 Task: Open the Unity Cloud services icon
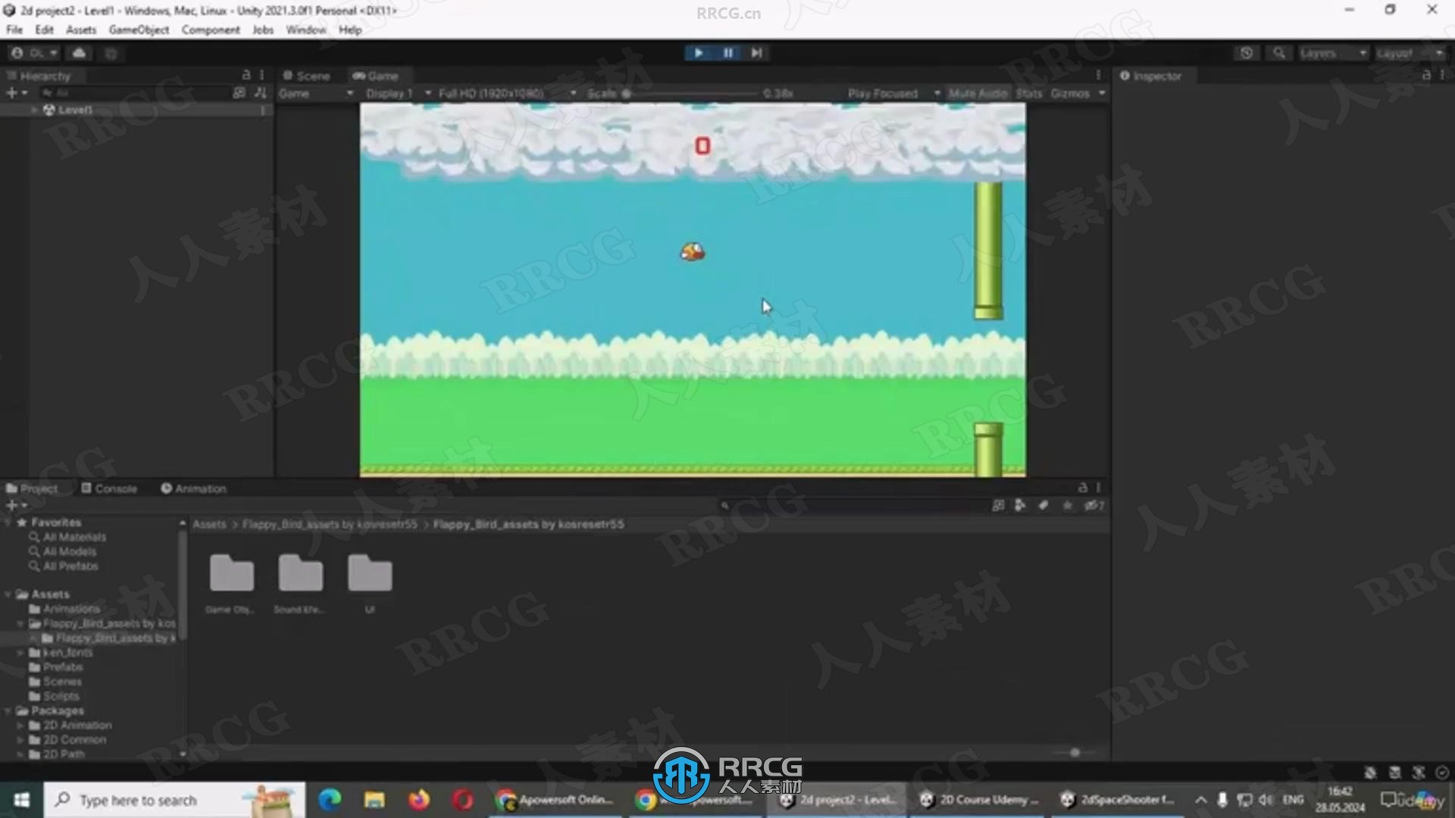point(79,53)
